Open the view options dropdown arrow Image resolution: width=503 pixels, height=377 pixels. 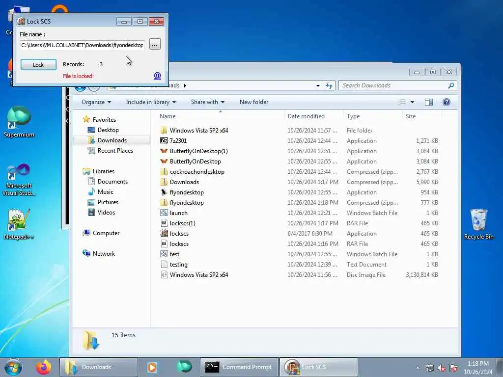pos(412,102)
